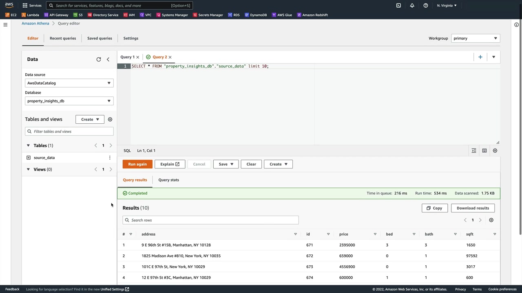Click Download results
Image resolution: width=522 pixels, height=293 pixels.
click(473, 208)
